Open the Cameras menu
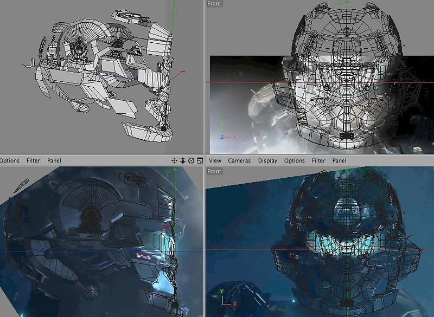This screenshot has height=317, width=434. click(239, 160)
